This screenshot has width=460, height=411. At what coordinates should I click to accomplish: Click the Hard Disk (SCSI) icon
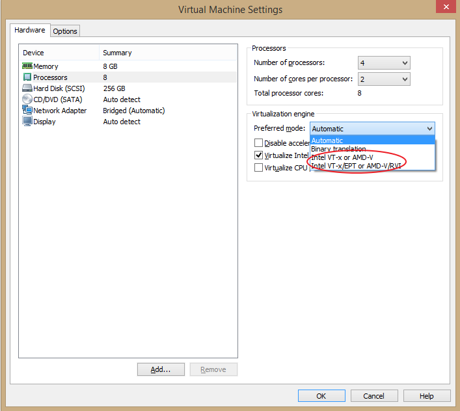(27, 88)
